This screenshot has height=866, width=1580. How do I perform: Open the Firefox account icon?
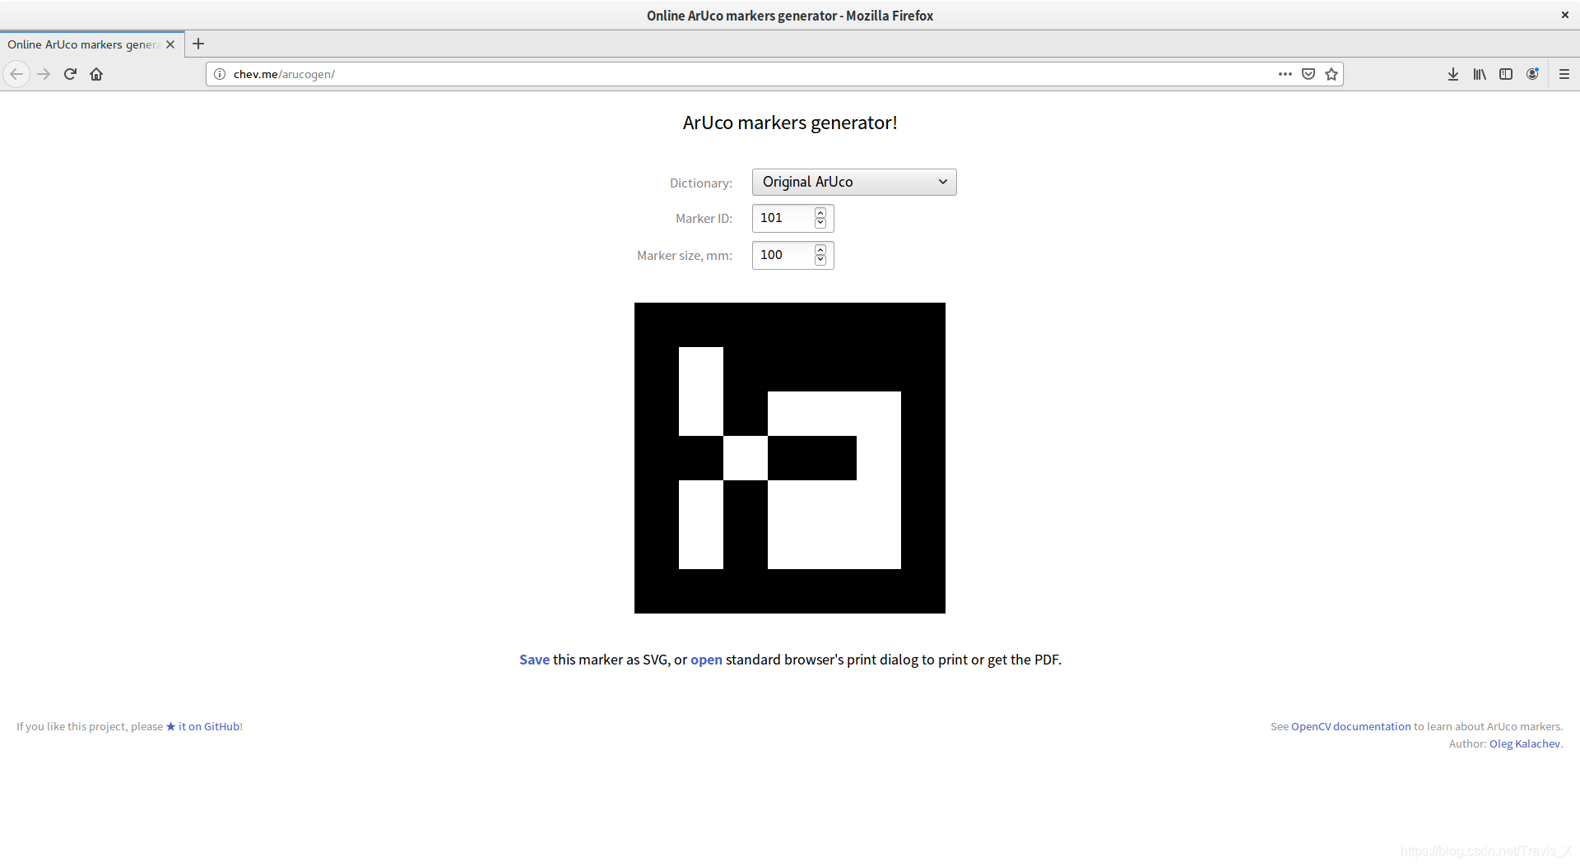(1532, 74)
